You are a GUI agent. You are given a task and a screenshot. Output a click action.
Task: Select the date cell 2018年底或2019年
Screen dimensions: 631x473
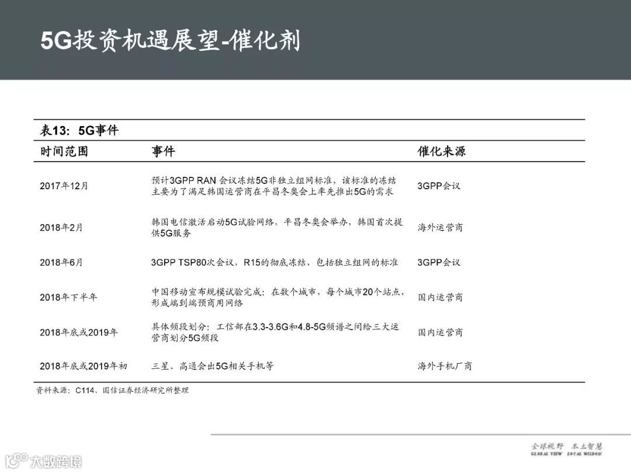pyautogui.click(x=78, y=332)
